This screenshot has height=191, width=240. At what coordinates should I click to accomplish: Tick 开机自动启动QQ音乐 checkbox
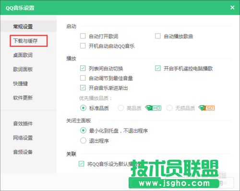point(83,46)
